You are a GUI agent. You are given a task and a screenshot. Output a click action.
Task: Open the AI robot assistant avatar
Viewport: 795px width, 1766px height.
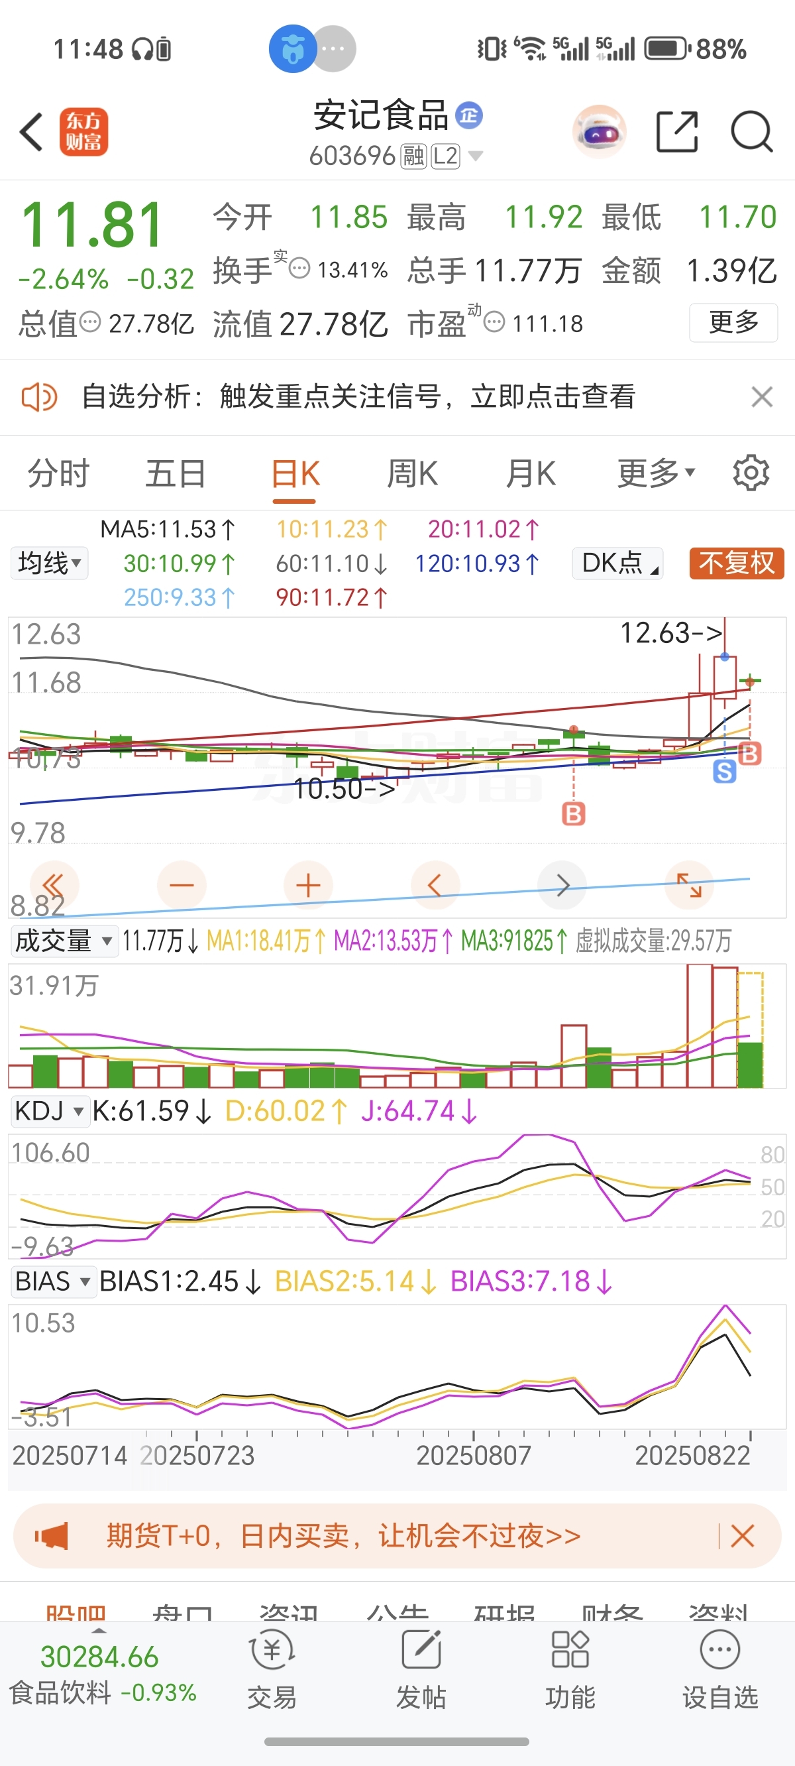599,132
